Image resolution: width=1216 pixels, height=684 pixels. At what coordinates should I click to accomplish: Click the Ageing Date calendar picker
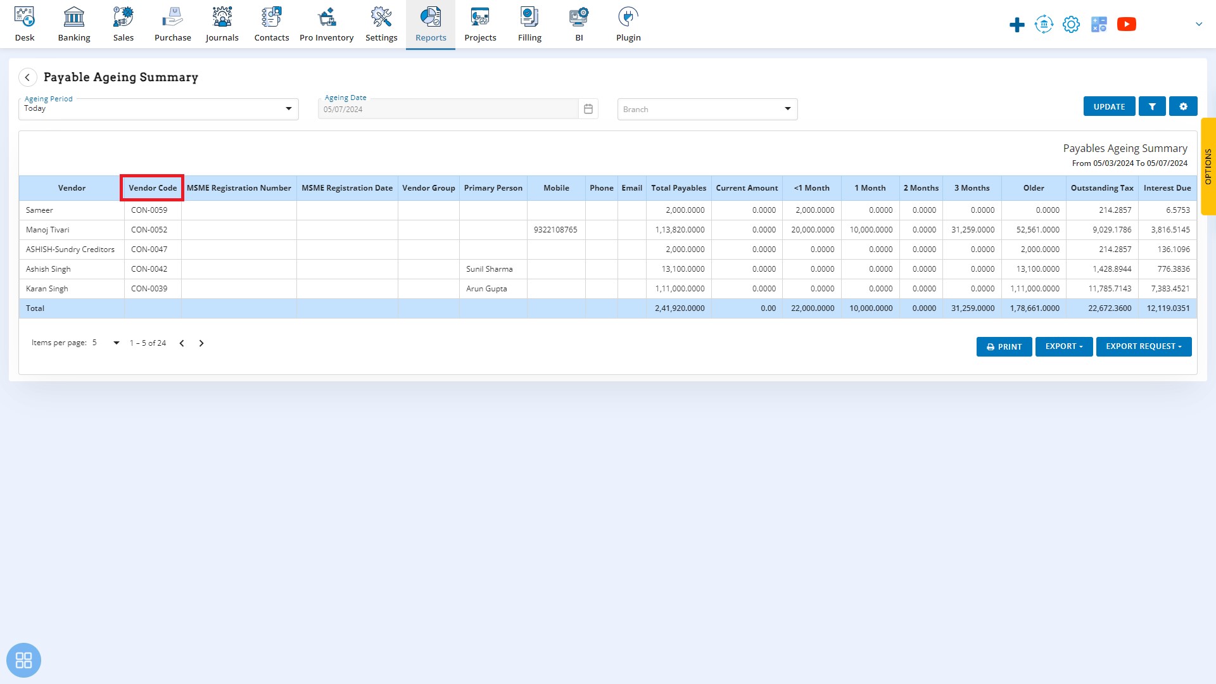click(x=589, y=107)
